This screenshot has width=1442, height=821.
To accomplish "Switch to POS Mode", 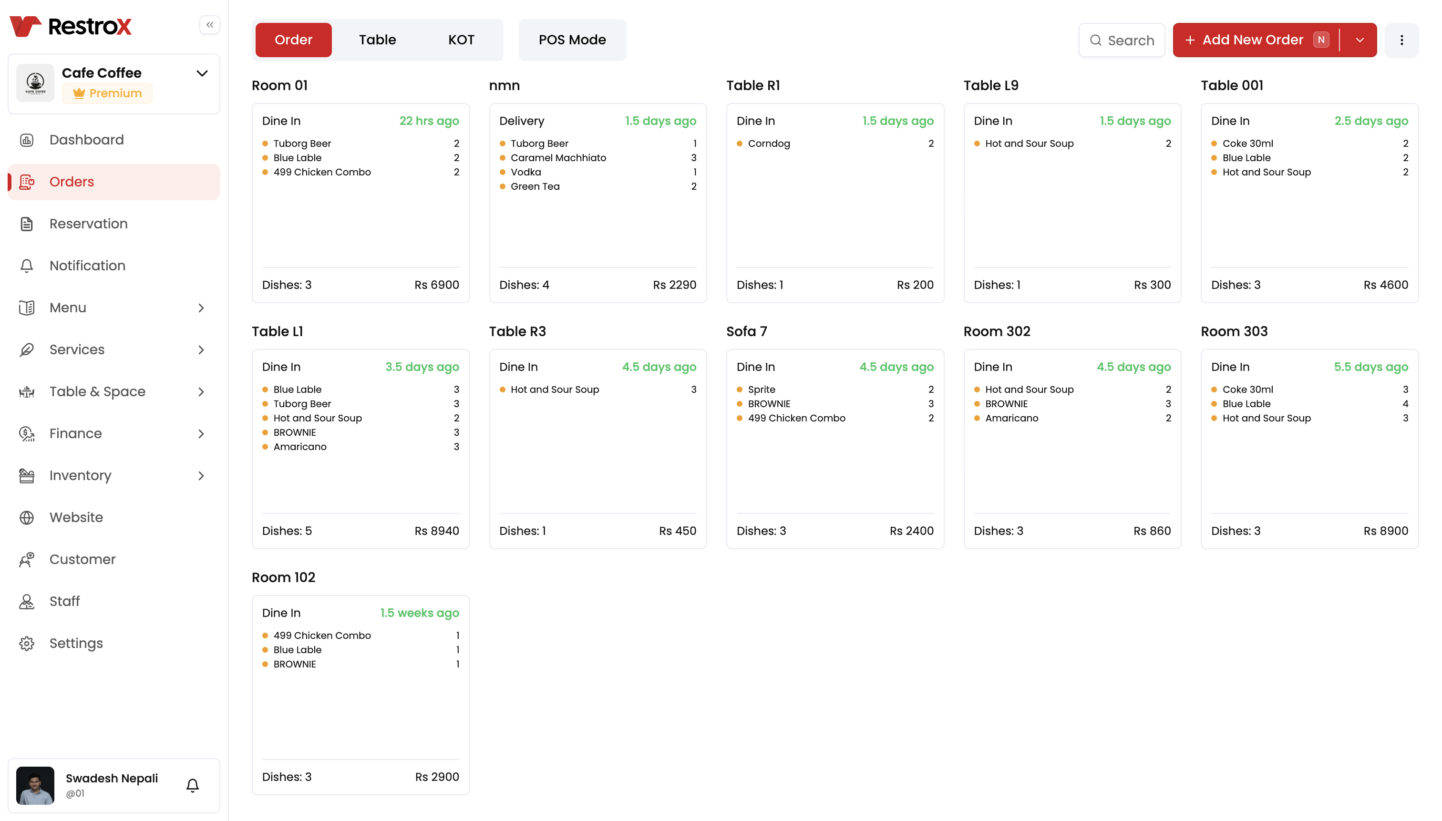I will tap(572, 40).
